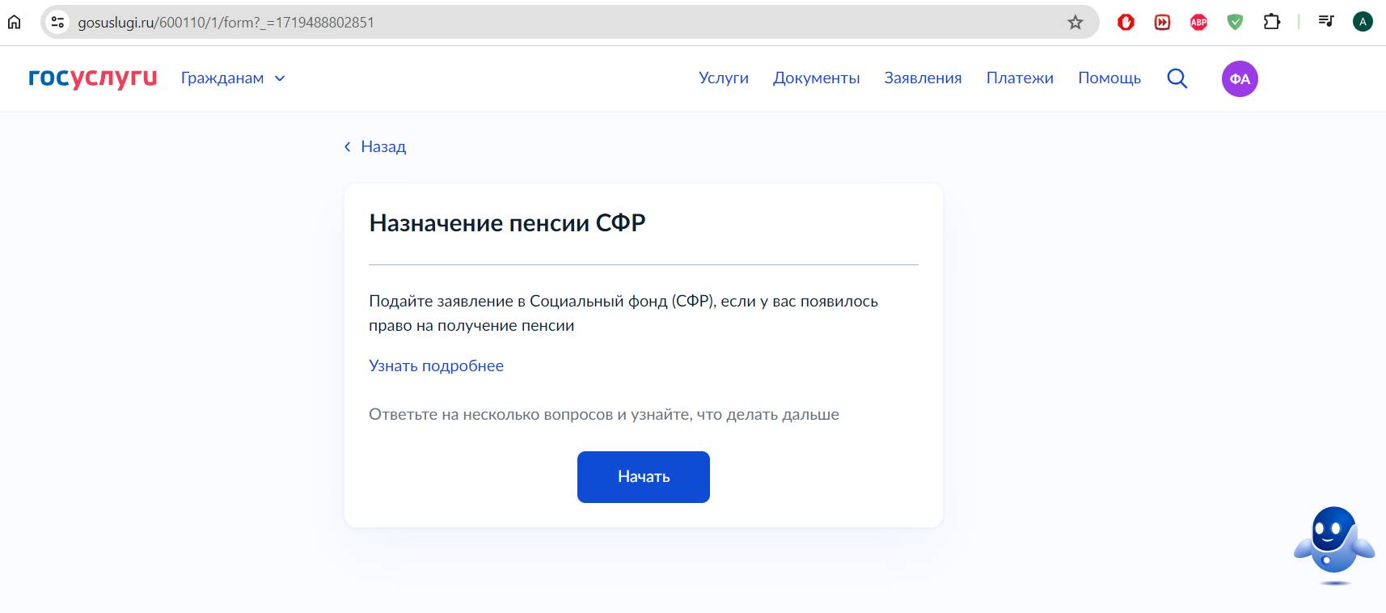Bookmark this page with the star icon
Viewport: 1386px width, 613px height.
click(1075, 23)
